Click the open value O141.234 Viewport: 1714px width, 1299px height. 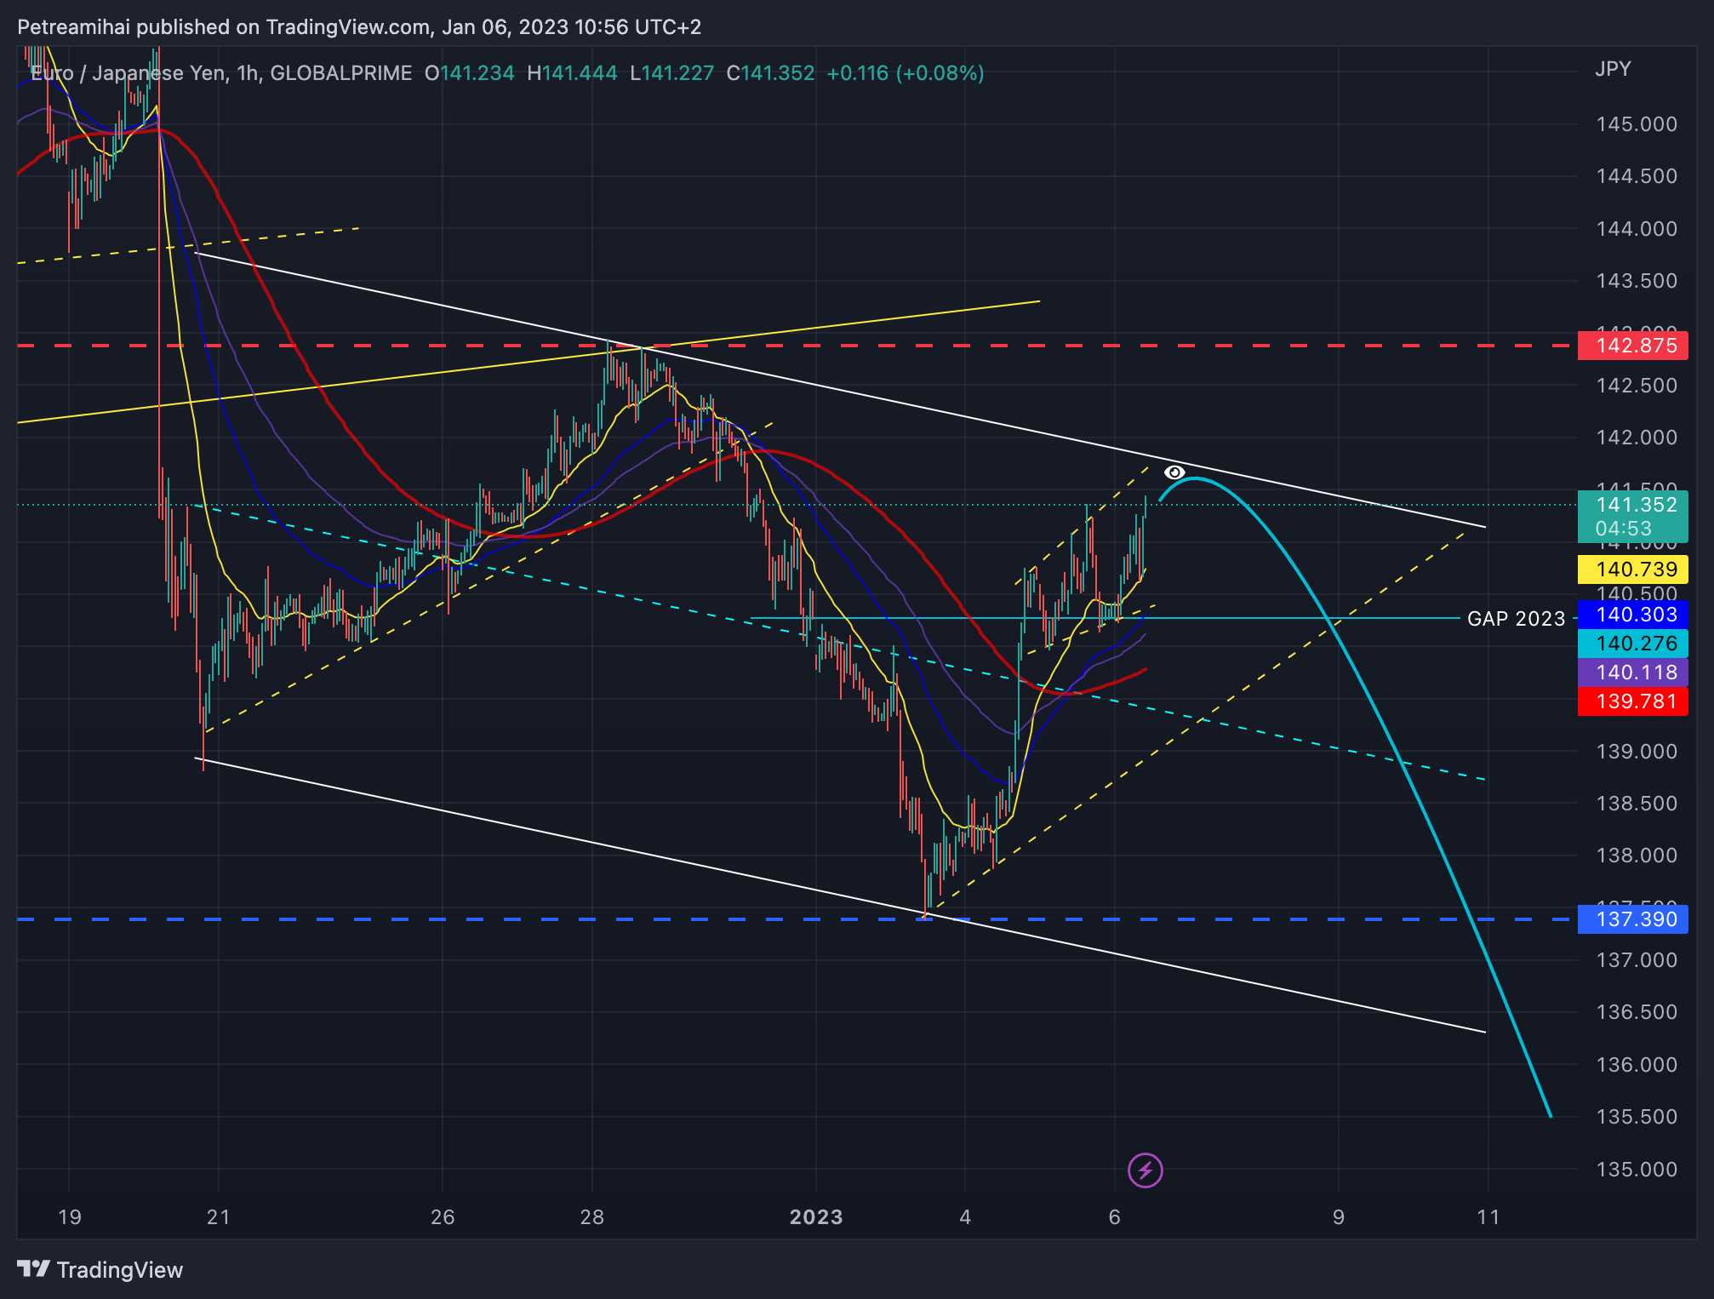pyautogui.click(x=470, y=73)
